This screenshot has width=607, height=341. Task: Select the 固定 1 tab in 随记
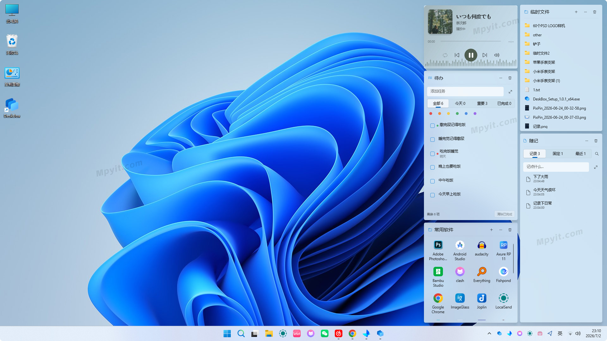(x=558, y=154)
